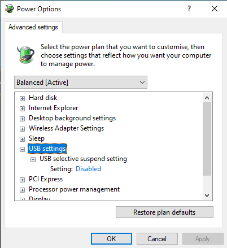The height and width of the screenshot is (248, 227).
Task: Change the Disabled setting value
Action: (x=88, y=169)
